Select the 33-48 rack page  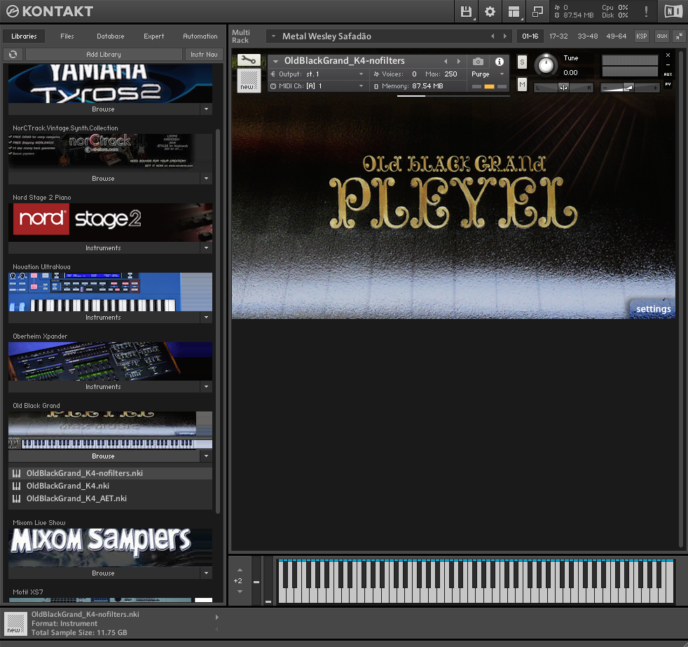588,36
